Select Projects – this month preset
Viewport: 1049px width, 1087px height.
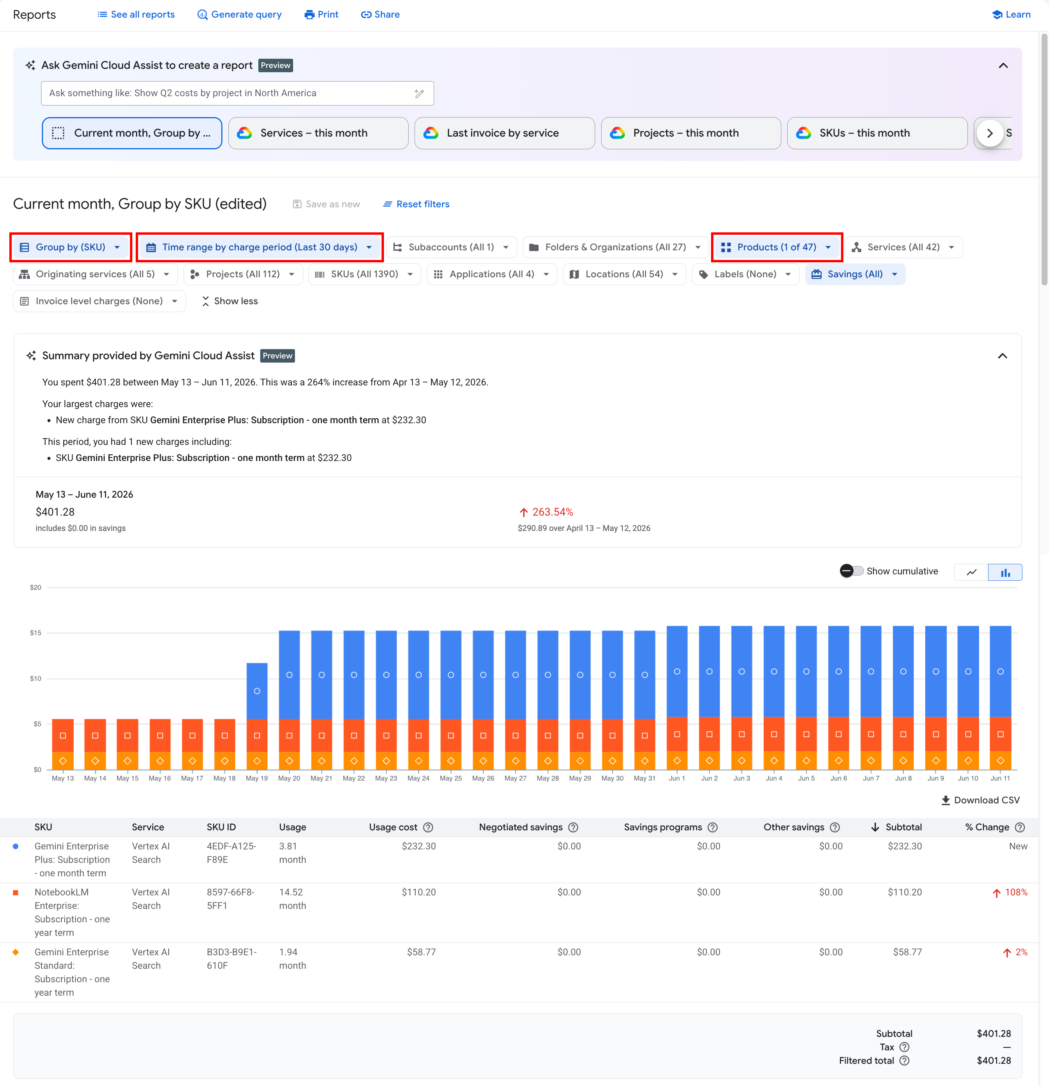[x=691, y=133]
